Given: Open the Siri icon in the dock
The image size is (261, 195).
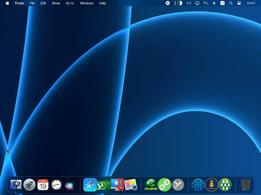Looking at the screenshot, I should (70, 185).
